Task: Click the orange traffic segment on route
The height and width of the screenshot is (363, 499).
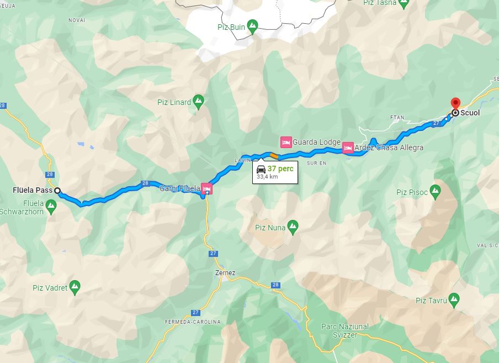Action: pos(274,156)
